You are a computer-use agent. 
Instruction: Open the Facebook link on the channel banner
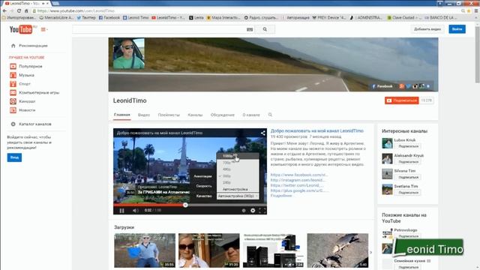point(382,86)
